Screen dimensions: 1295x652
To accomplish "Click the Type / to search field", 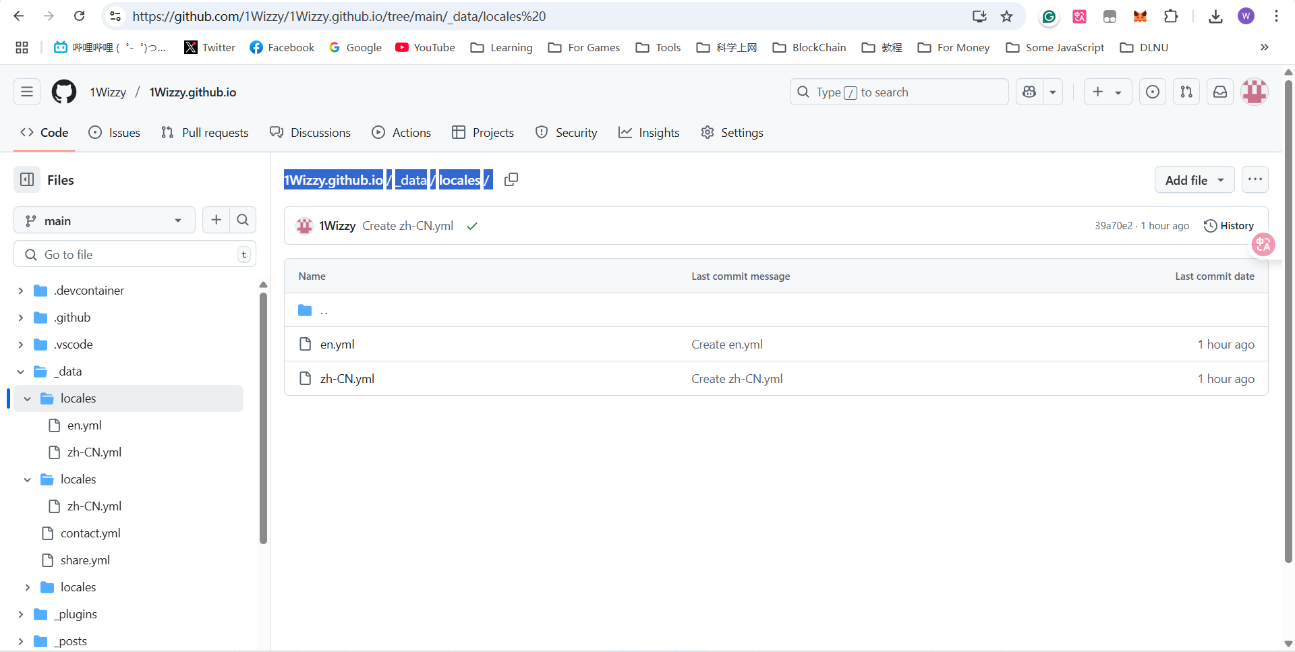I will 899,92.
